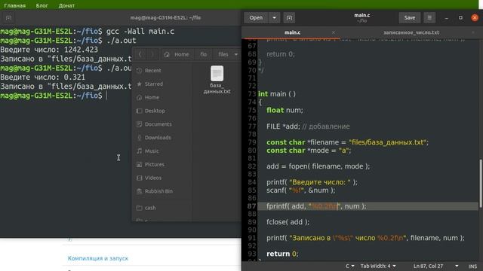Click Блог in browser top menu

(x=42, y=5)
